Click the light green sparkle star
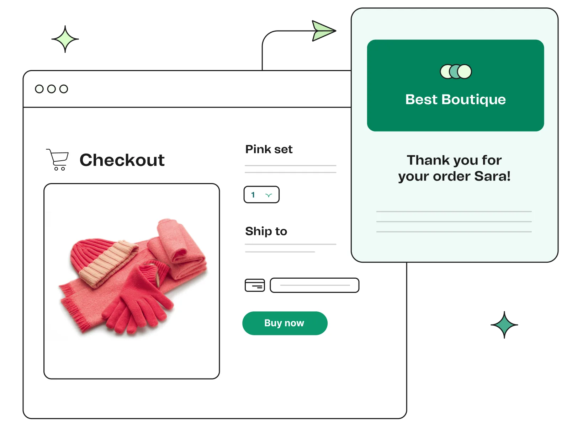Screen dimensions: 572x434 [65, 39]
